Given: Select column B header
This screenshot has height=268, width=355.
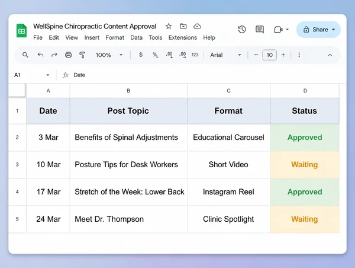Looking at the screenshot, I should pos(128,91).
